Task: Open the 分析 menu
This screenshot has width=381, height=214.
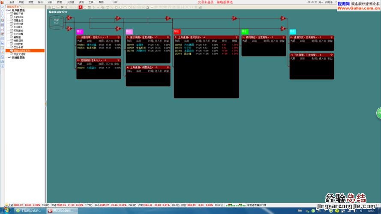Action: pos(50,2)
